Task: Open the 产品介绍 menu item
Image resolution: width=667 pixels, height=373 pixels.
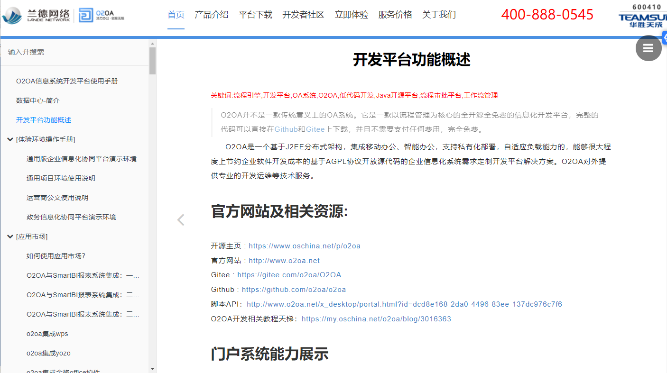Action: click(x=211, y=15)
